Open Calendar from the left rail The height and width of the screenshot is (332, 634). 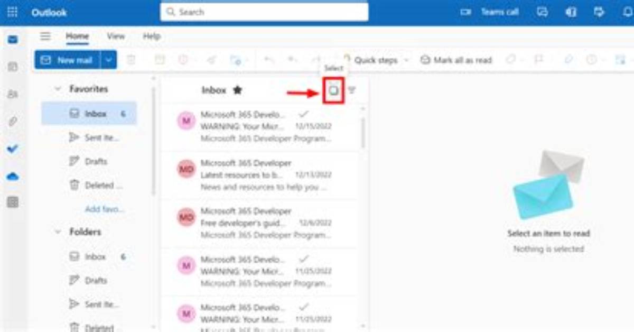click(x=13, y=67)
